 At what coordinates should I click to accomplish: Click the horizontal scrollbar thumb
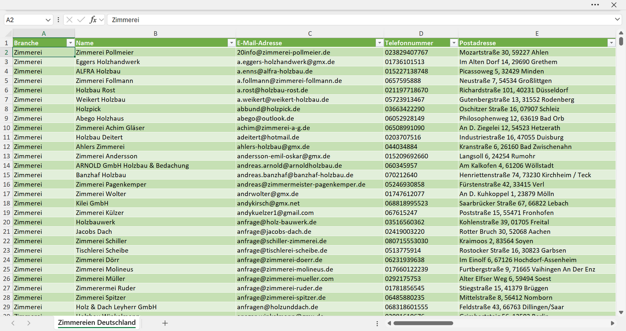coord(423,323)
